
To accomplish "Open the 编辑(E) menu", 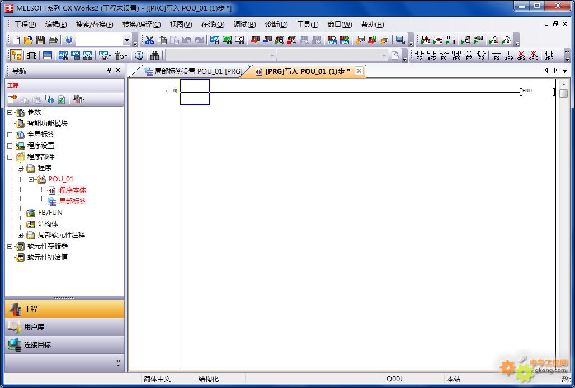I will point(56,25).
